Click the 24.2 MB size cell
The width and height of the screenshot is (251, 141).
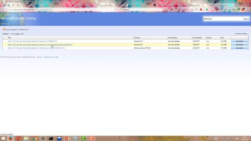tap(224, 41)
